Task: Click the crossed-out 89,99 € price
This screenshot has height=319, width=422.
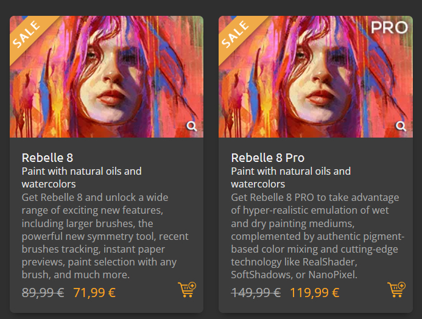Action: (x=43, y=292)
